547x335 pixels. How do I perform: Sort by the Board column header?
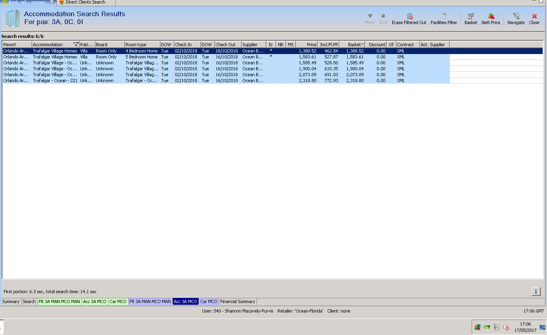[110, 45]
